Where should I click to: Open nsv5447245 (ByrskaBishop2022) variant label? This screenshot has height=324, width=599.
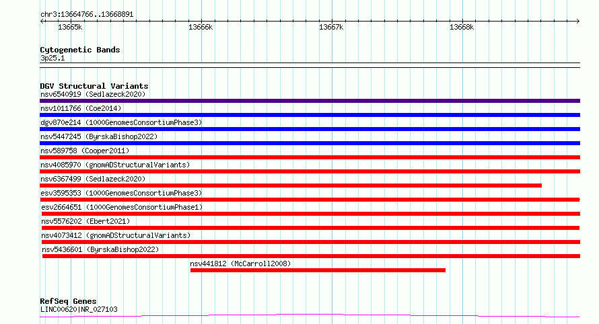coord(99,136)
